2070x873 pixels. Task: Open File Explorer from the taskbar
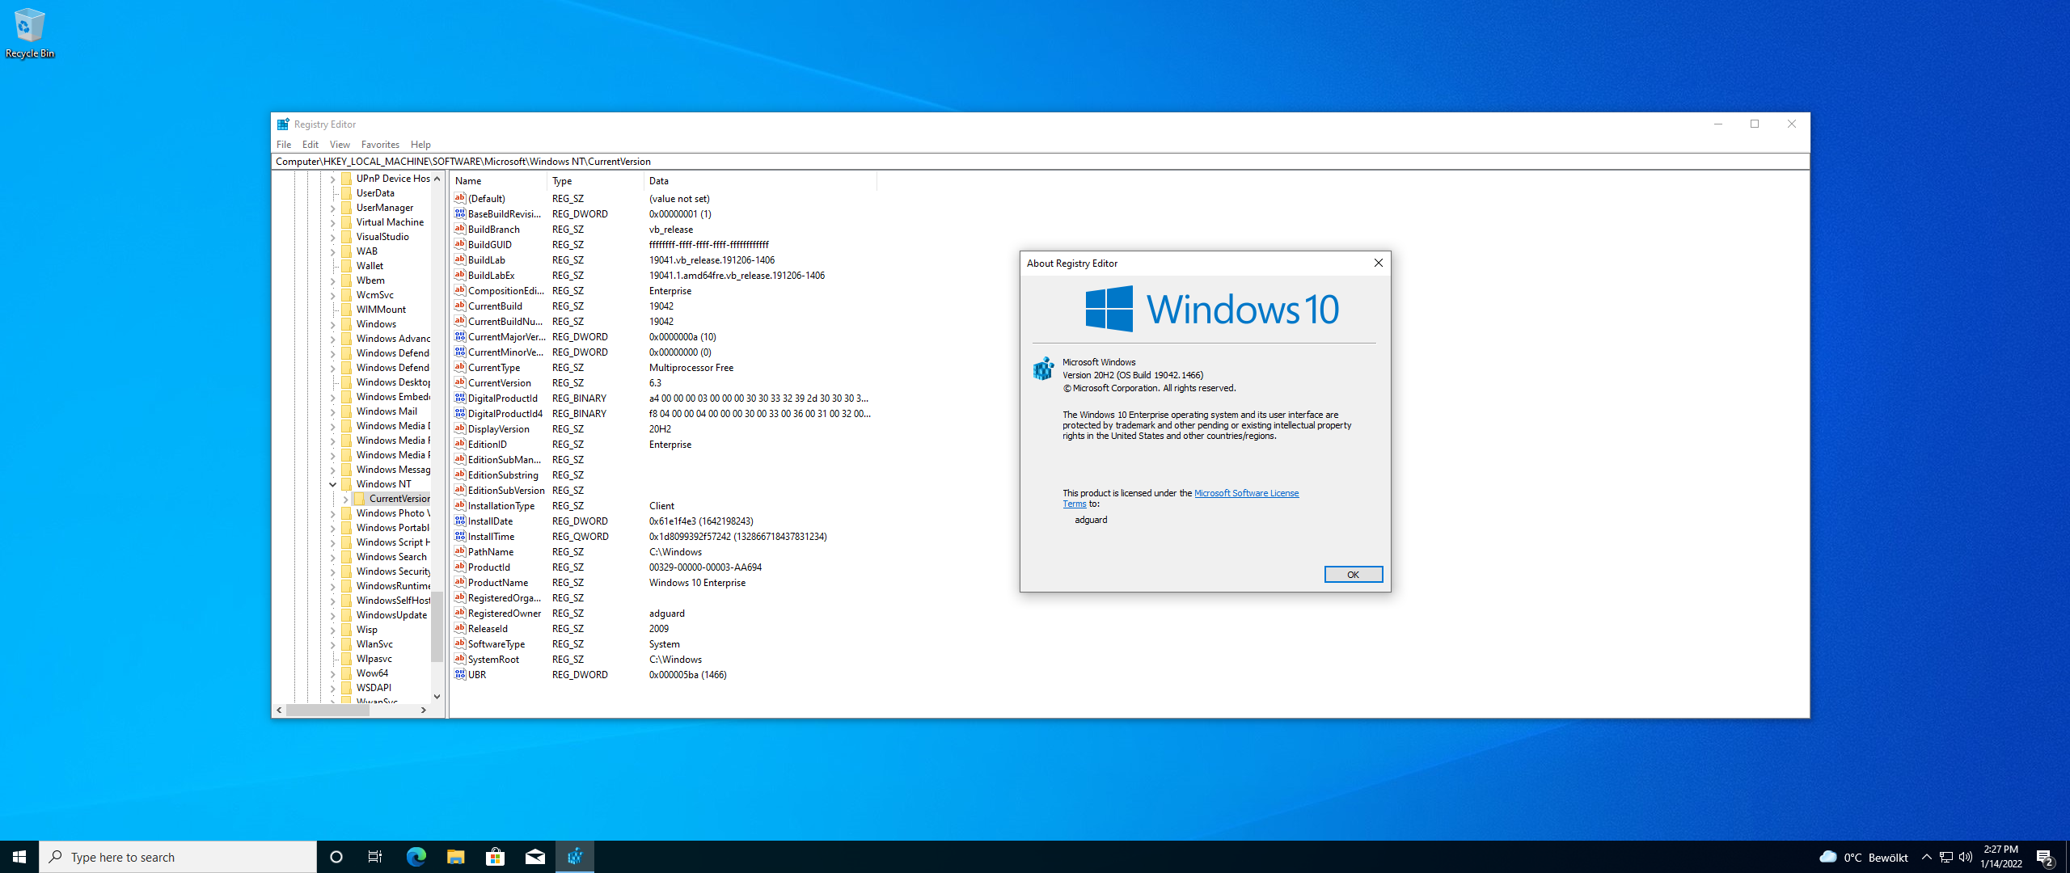tap(455, 857)
